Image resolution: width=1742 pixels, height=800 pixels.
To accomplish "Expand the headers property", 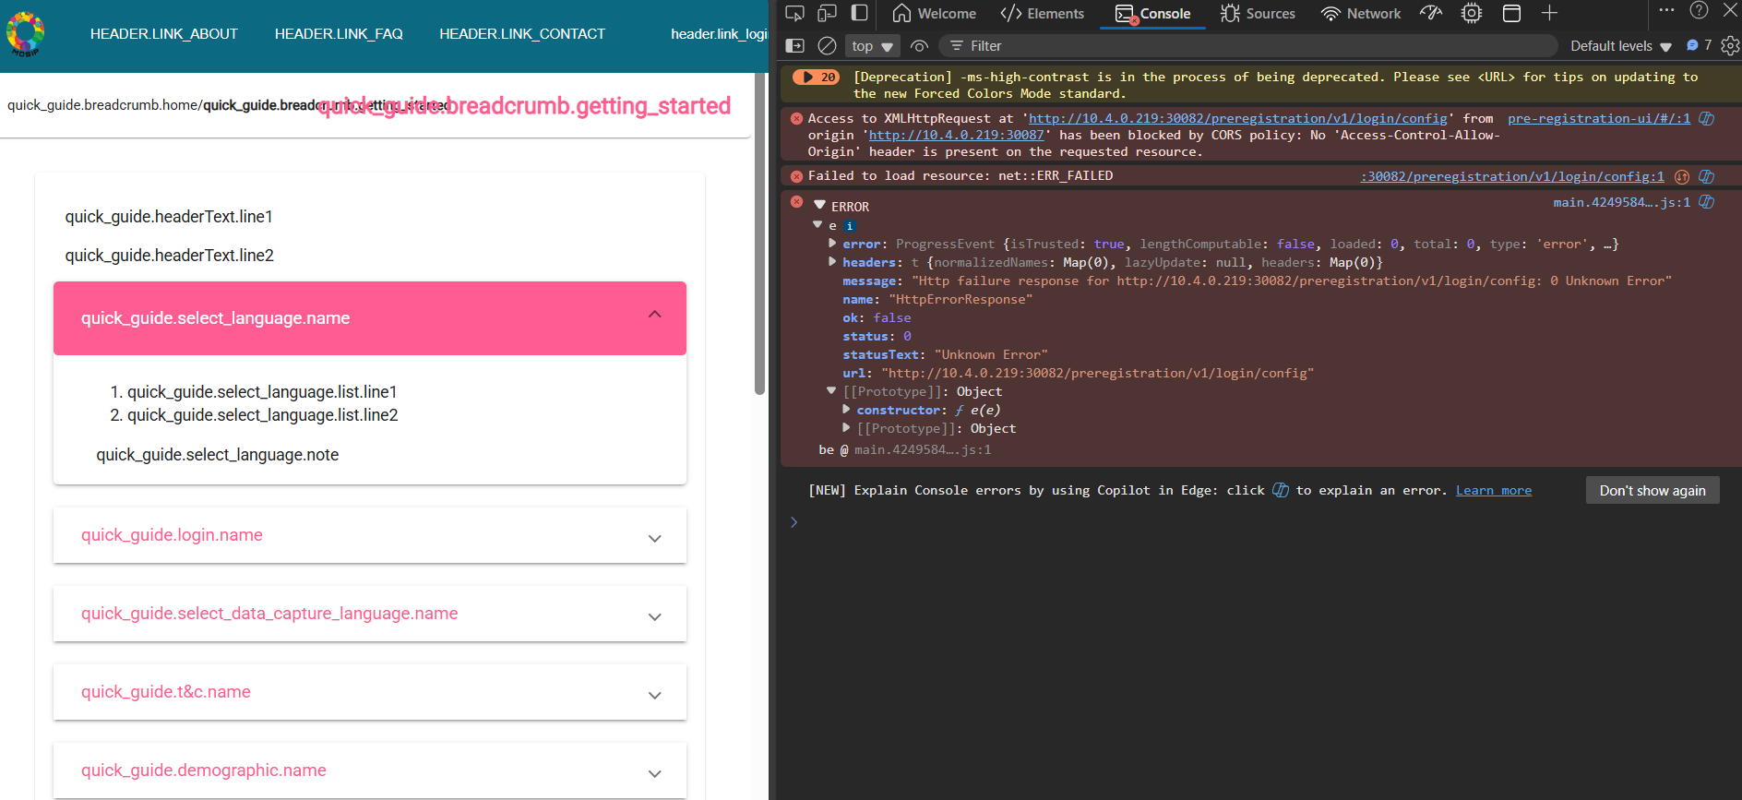I will tap(832, 262).
